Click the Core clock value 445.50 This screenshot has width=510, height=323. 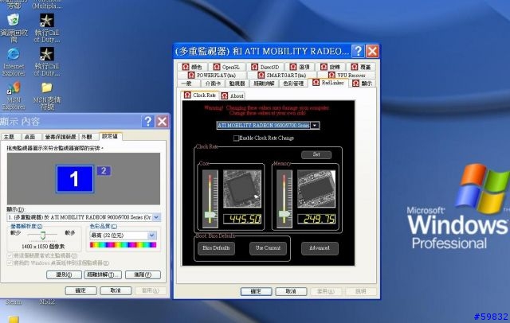click(x=242, y=219)
